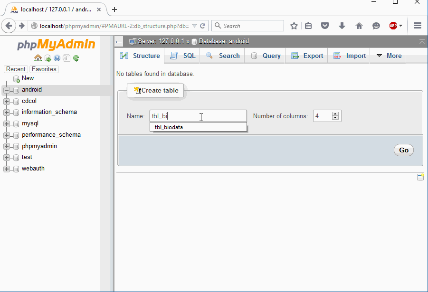Screen dimensions: 428x292
Task: Click the table Name input field
Action: tap(198, 116)
